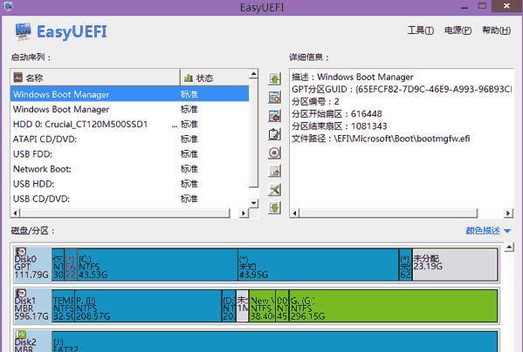This screenshot has height=352, width=523.
Task: Click the move entry down arrow icon
Action: click(x=274, y=208)
